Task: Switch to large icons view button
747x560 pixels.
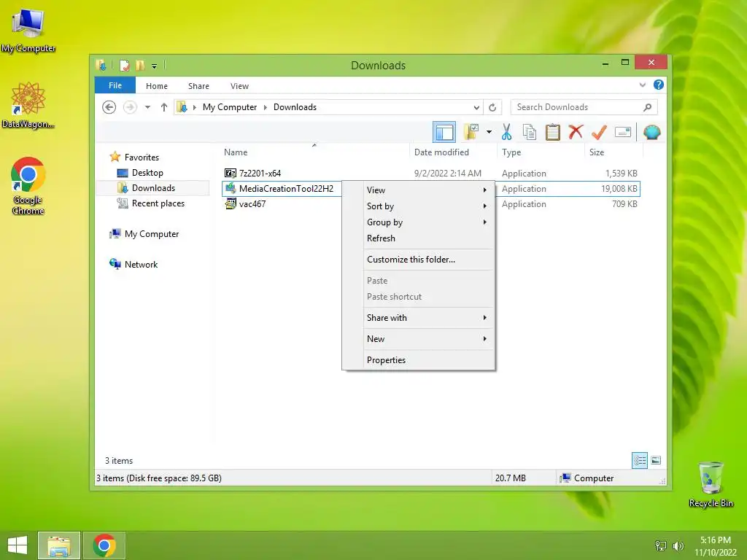Action: tap(656, 461)
